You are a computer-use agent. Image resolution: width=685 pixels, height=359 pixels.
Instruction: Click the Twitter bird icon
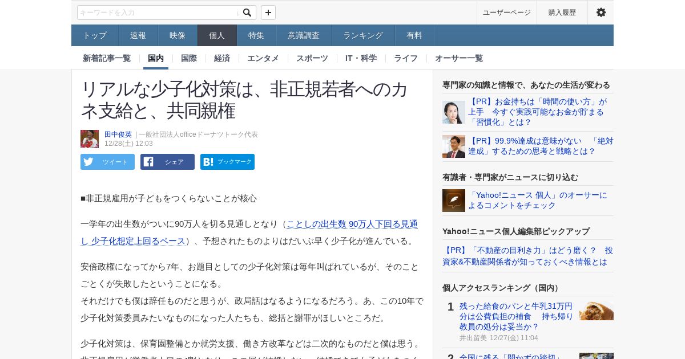click(88, 162)
